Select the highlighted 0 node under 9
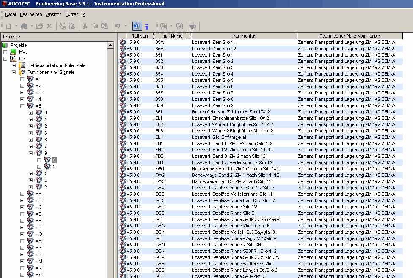The width and height of the screenshot is (413, 278). click(x=54, y=160)
